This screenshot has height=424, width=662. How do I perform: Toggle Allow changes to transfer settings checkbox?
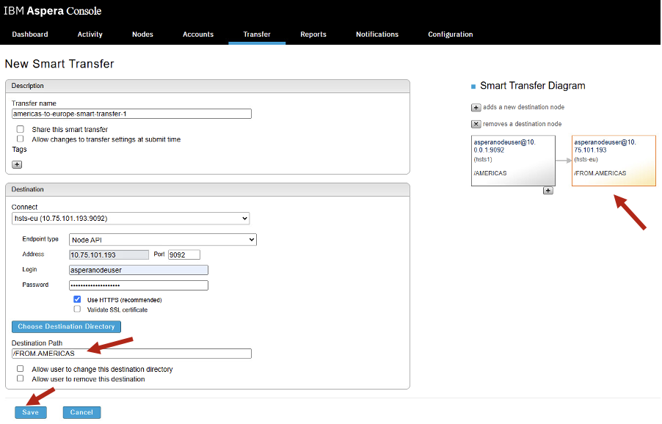(x=21, y=139)
